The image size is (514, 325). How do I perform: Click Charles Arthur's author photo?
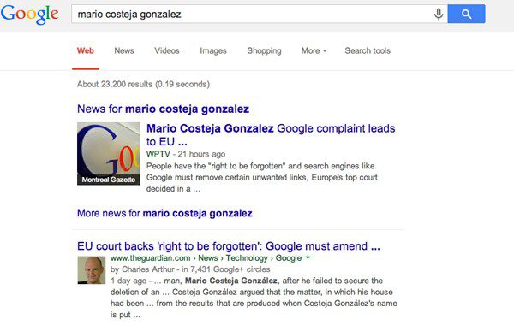[x=92, y=270]
